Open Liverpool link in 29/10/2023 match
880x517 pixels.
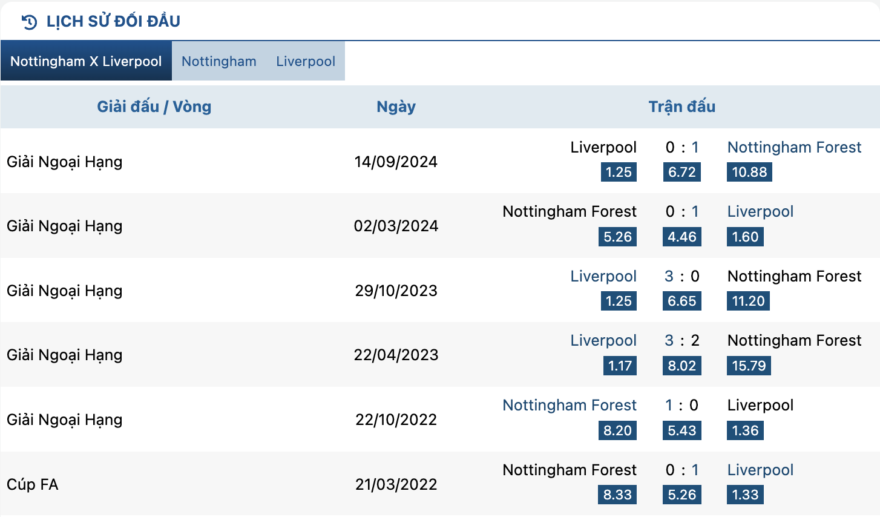pyautogui.click(x=603, y=276)
